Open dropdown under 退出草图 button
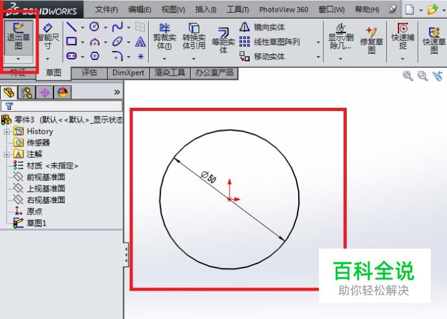This screenshot has width=447, height=319. 18,59
